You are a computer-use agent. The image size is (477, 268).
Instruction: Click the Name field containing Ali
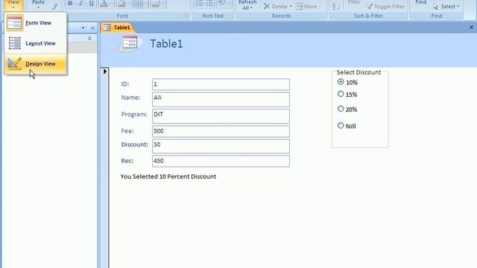(x=221, y=99)
